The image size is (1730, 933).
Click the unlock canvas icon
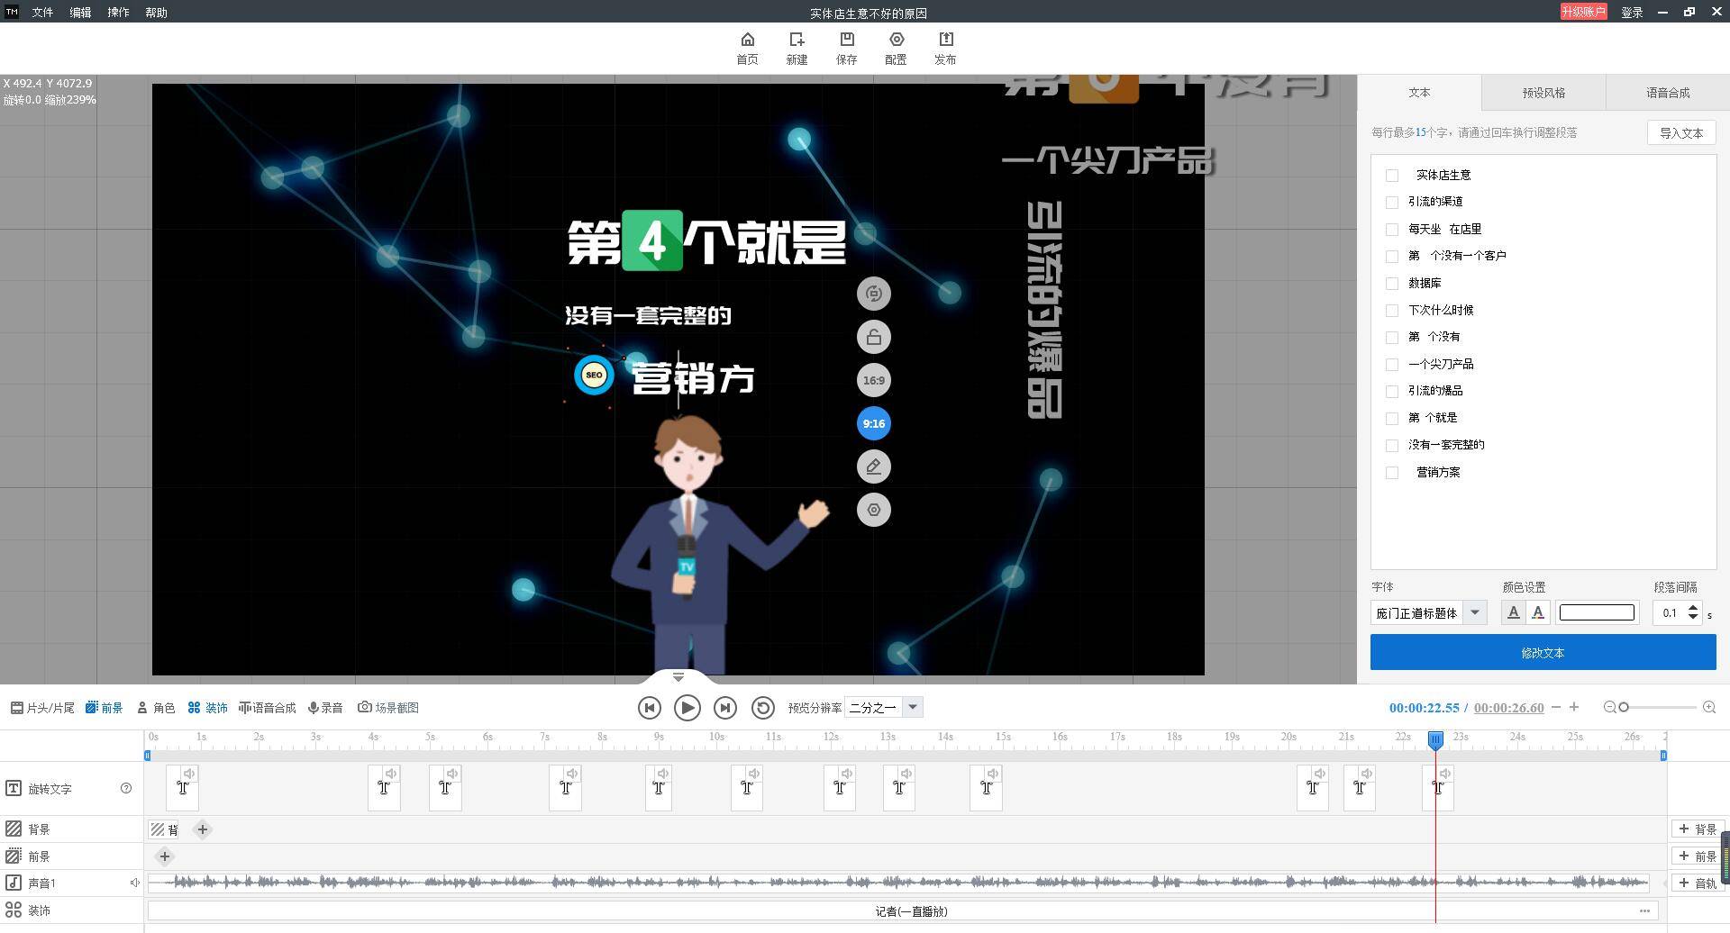[x=873, y=338]
